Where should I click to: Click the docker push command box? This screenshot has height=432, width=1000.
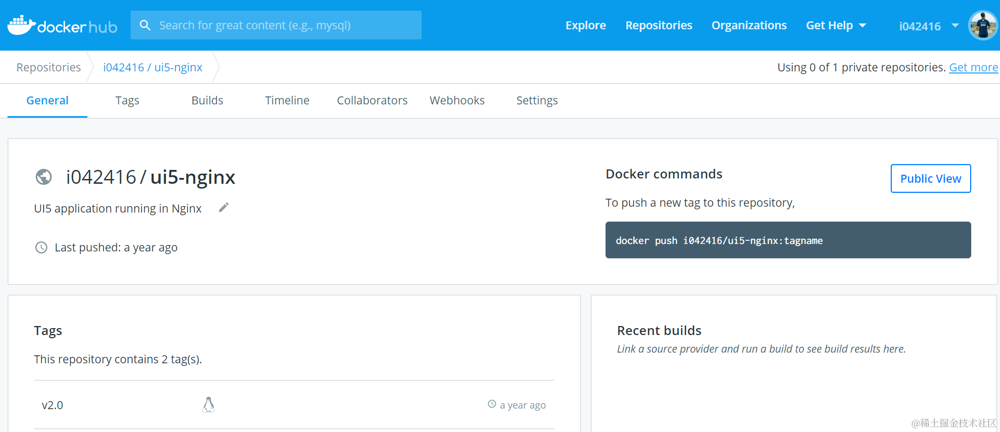coord(788,240)
